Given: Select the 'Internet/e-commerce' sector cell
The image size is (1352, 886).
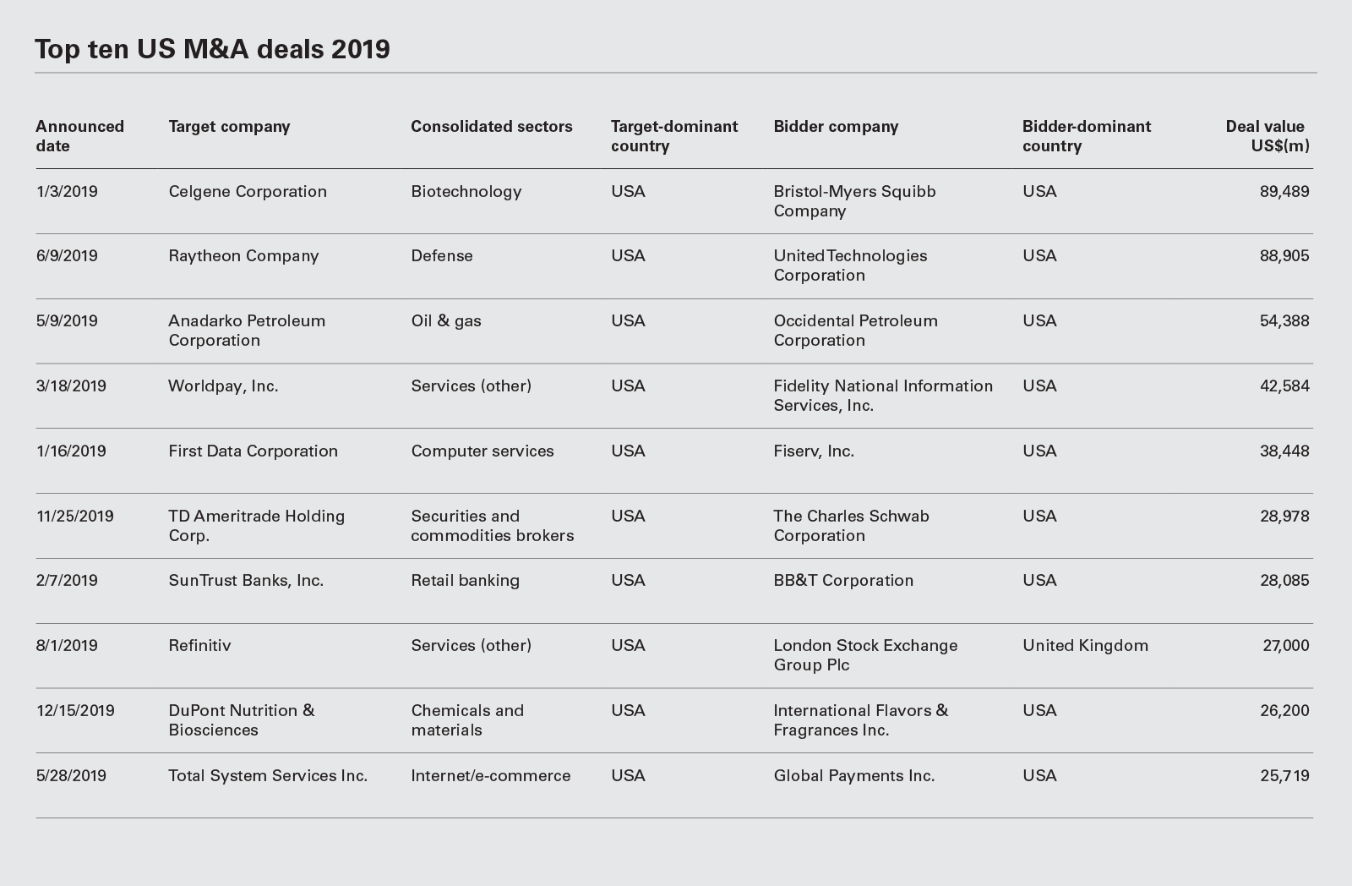Looking at the screenshot, I should (x=490, y=776).
